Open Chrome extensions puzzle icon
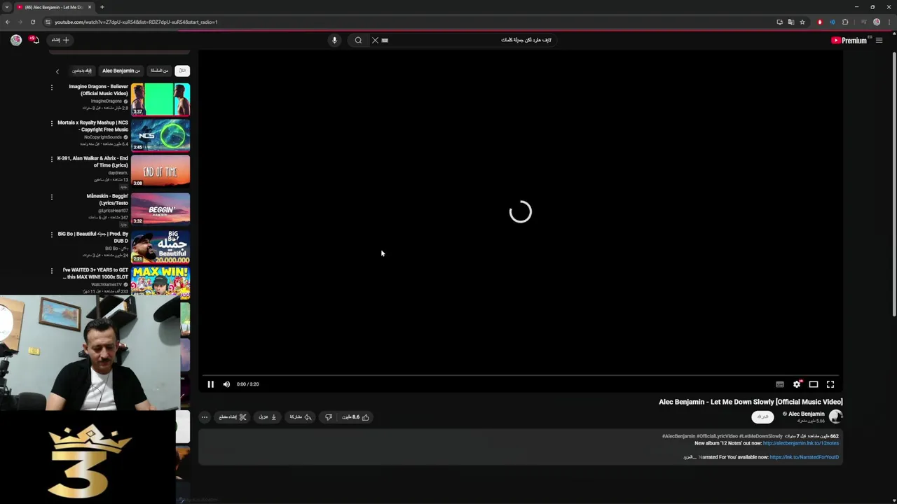 coord(845,22)
